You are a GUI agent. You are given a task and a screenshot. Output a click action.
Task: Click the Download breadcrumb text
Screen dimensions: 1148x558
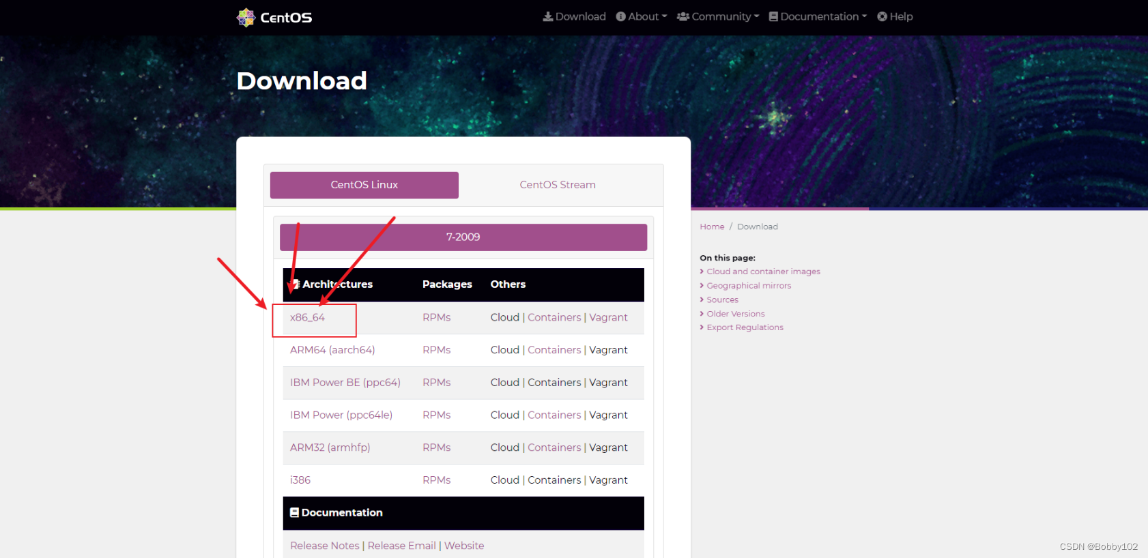tap(758, 226)
